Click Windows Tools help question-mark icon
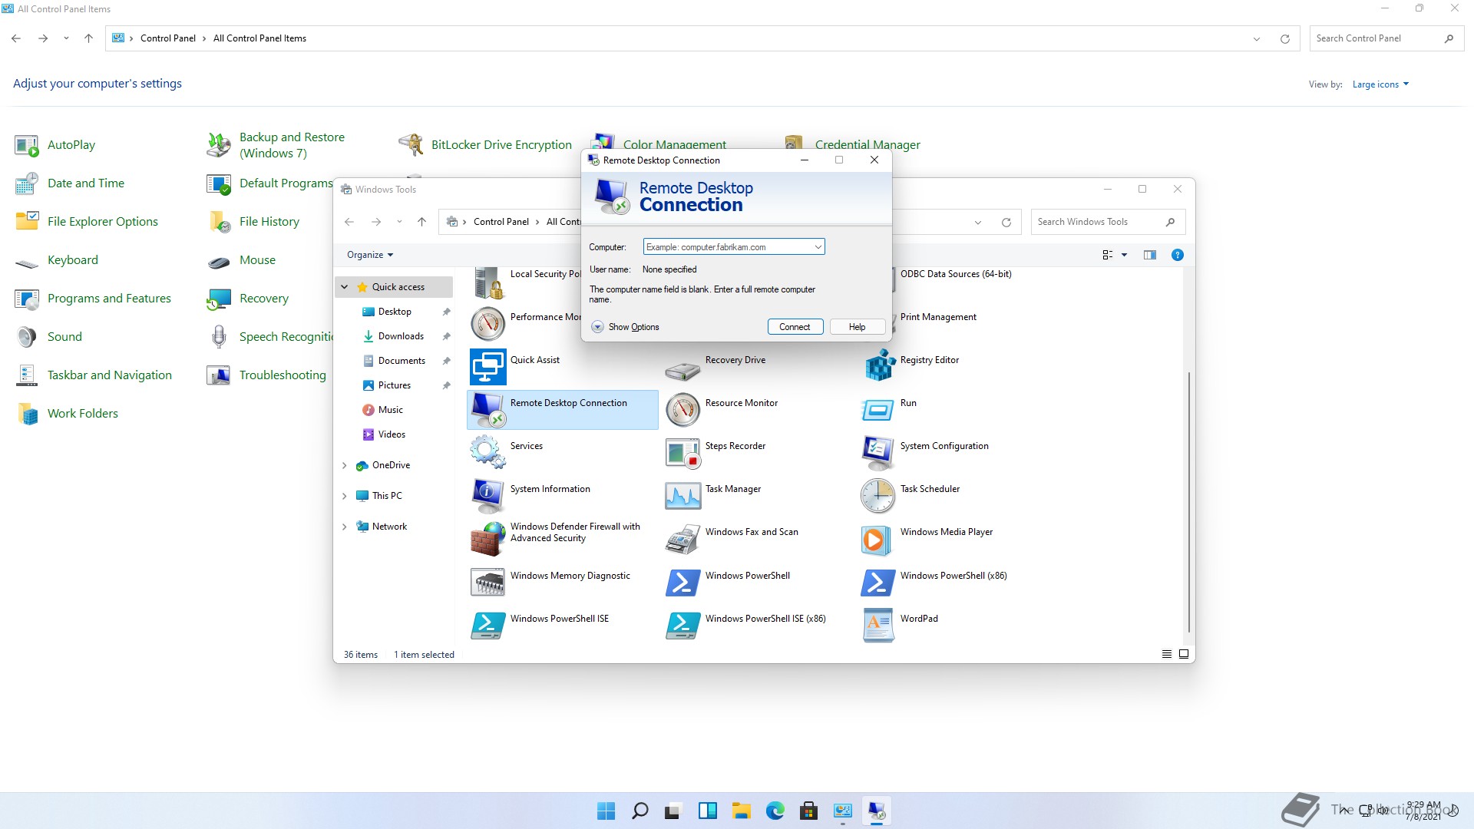1474x829 pixels. [x=1178, y=255]
